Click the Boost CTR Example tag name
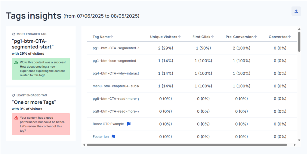Viewport: 308px width, 155px height. point(108,124)
